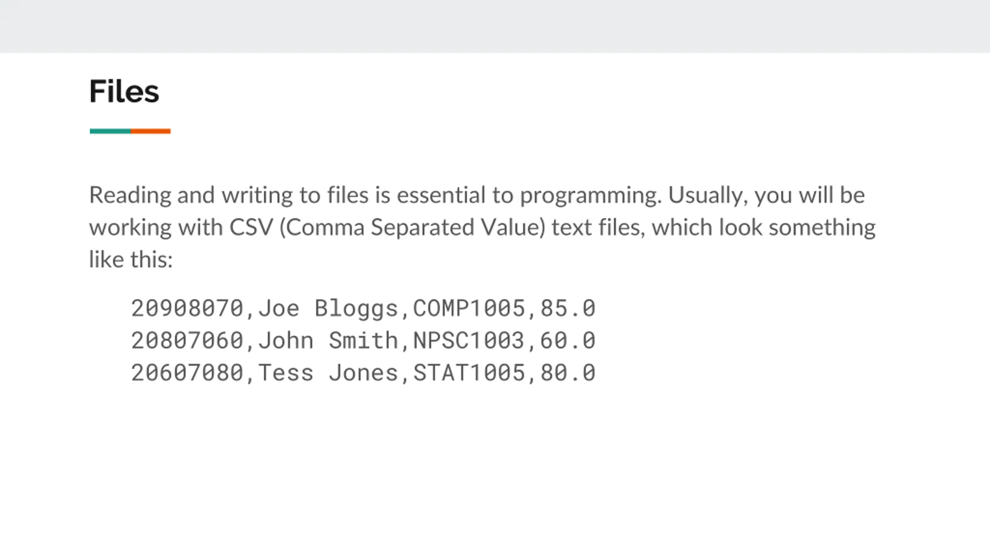Click the course code COMP1005
This screenshot has width=990, height=556.
(469, 308)
